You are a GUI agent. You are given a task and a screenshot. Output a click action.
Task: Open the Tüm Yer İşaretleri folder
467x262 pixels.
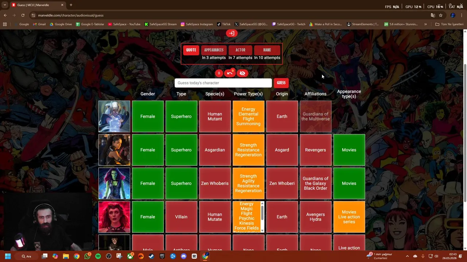click(449, 24)
